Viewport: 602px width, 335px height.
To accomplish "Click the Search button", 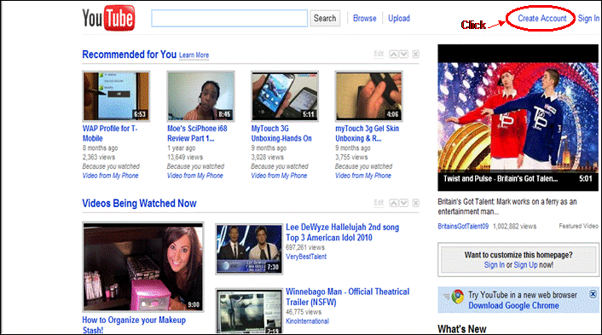I will tap(325, 18).
